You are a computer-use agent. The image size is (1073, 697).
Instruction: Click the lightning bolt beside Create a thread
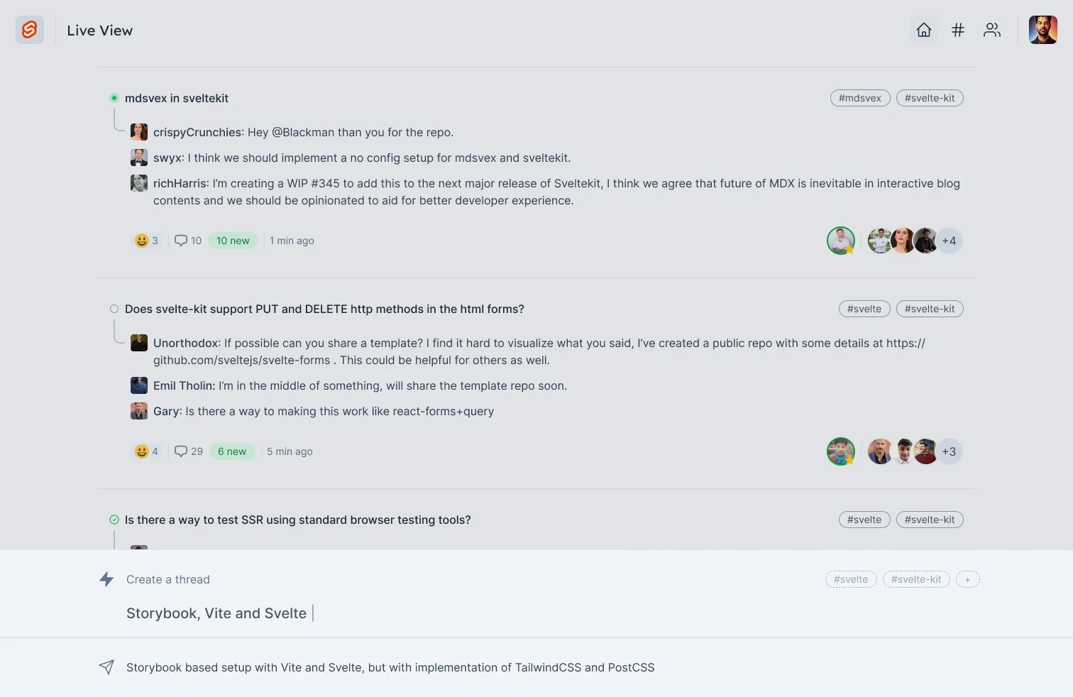coord(106,579)
